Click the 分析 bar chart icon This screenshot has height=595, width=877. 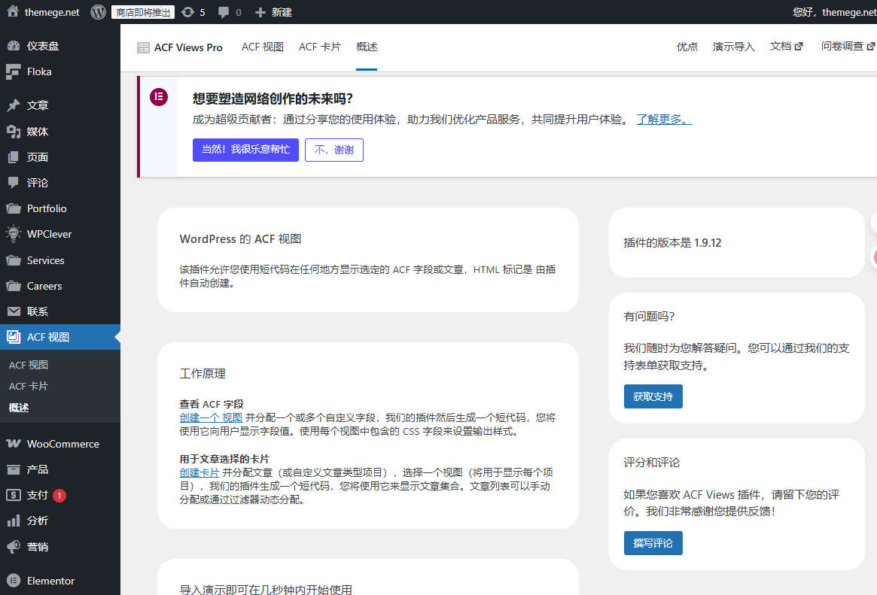pyautogui.click(x=14, y=521)
